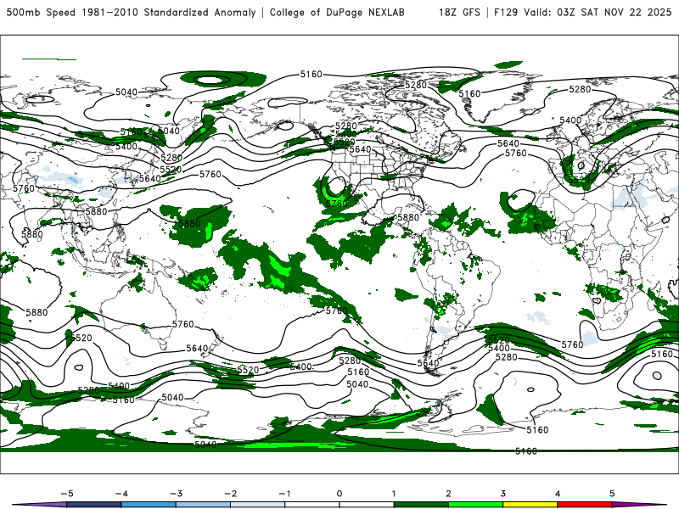Screen dimensions: 679x509
Task: Click the '18Z GFS' model run label
Action: point(459,12)
